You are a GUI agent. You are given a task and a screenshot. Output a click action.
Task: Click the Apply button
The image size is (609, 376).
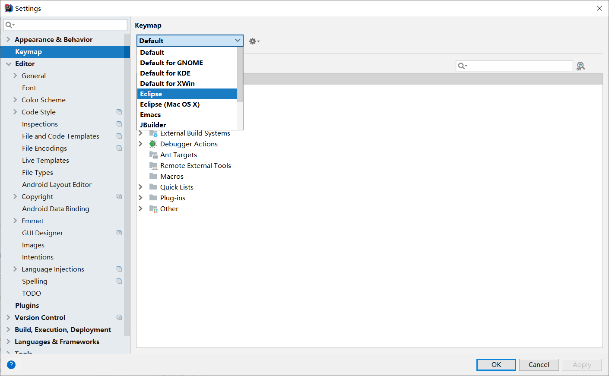click(582, 364)
